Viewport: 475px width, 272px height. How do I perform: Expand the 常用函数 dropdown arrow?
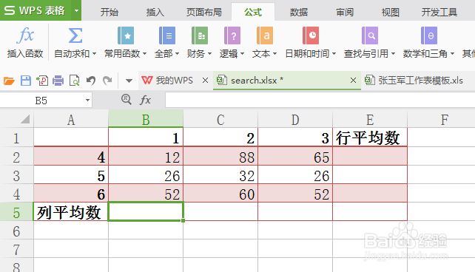pos(144,54)
